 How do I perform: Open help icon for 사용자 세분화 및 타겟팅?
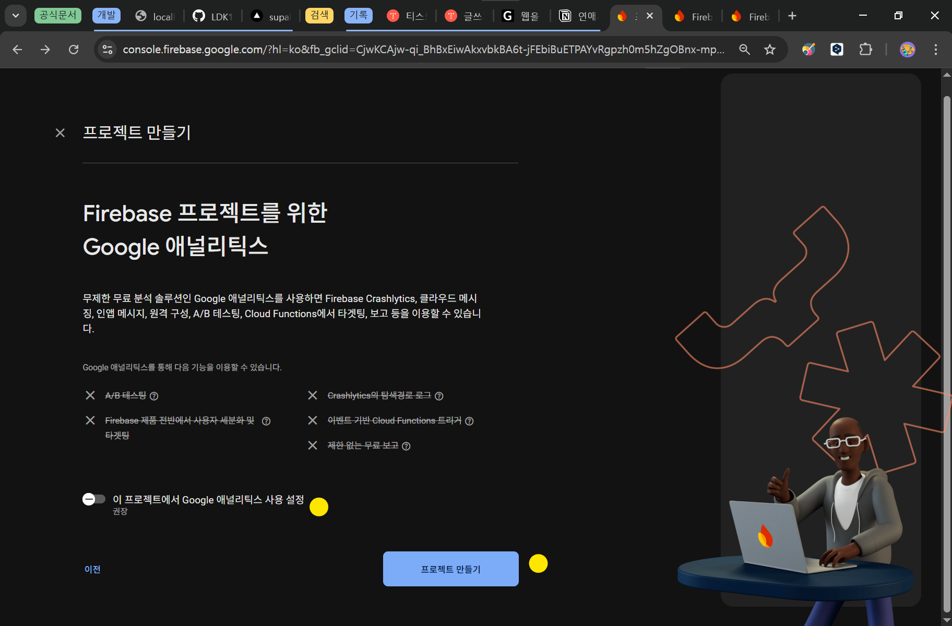click(266, 421)
